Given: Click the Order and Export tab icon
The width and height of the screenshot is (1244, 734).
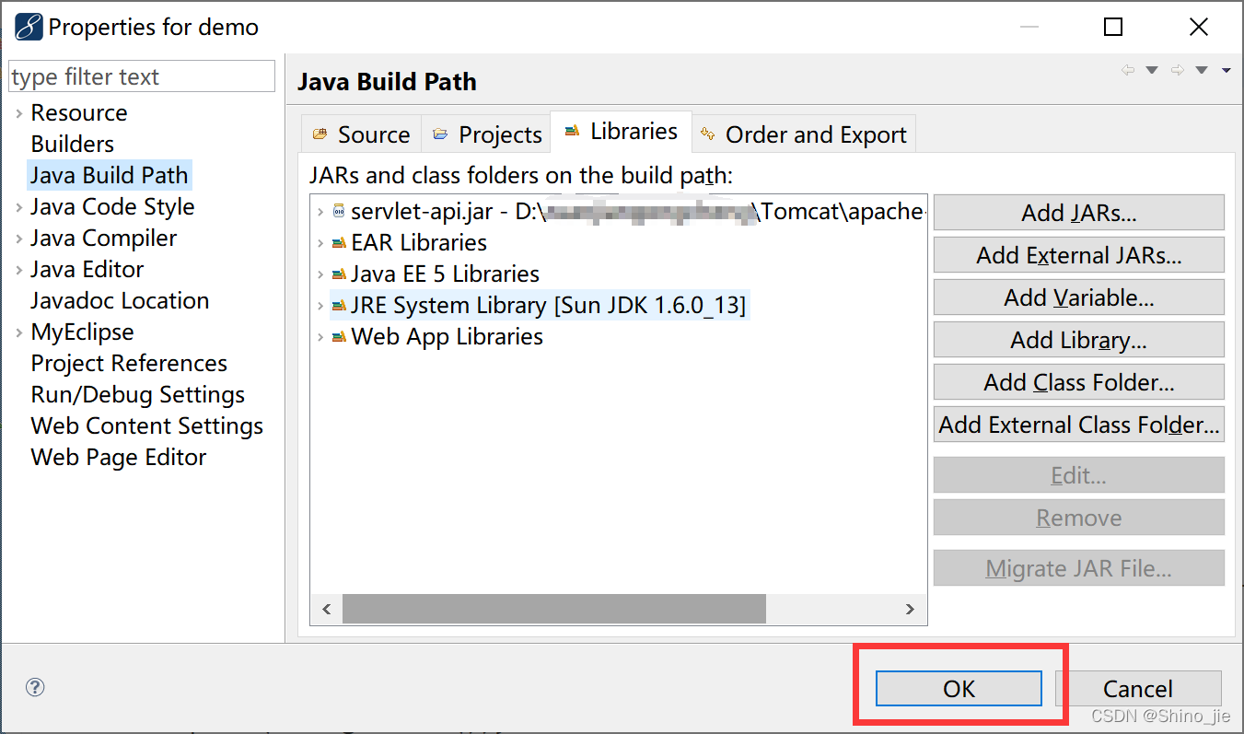Looking at the screenshot, I should coord(707,134).
